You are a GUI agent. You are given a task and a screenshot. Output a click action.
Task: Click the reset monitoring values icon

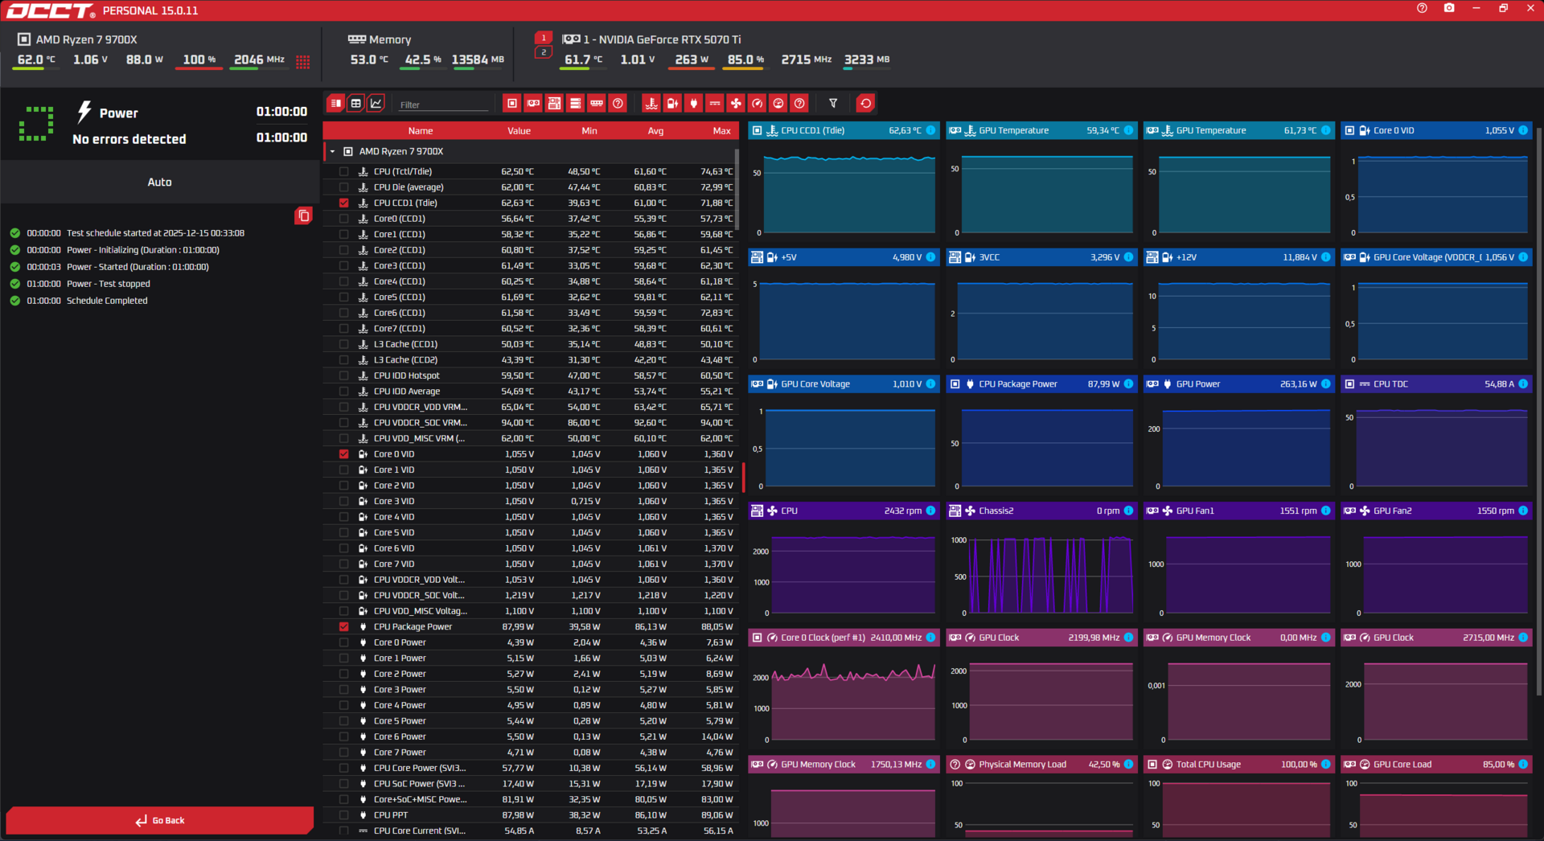pos(865,104)
